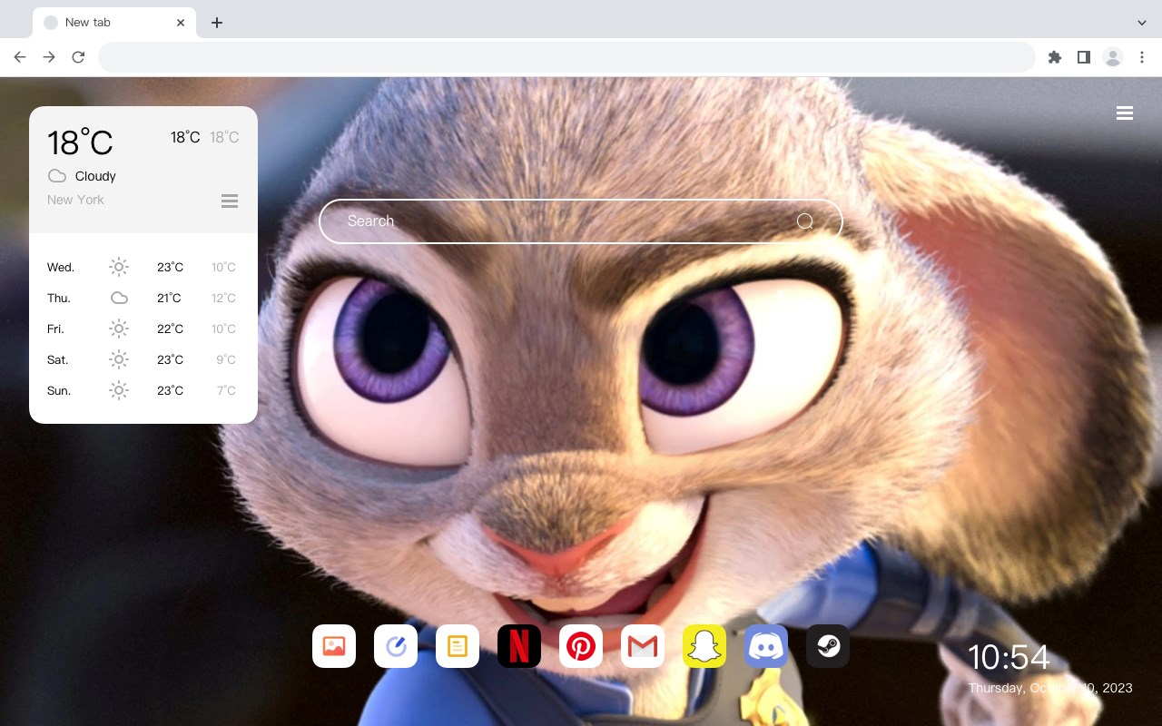Click the sunny icon for Sat.
Viewport: 1162px width, 726px height.
(119, 359)
